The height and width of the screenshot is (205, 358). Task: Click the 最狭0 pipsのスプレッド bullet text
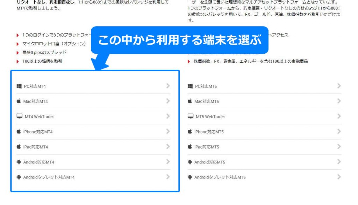44,52
